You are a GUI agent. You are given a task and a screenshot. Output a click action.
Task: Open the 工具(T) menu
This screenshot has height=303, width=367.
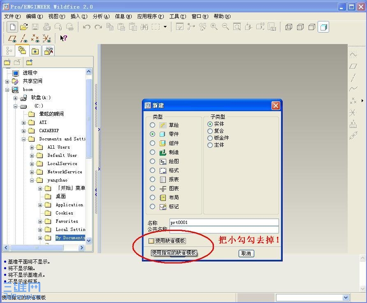pyautogui.click(x=178, y=16)
